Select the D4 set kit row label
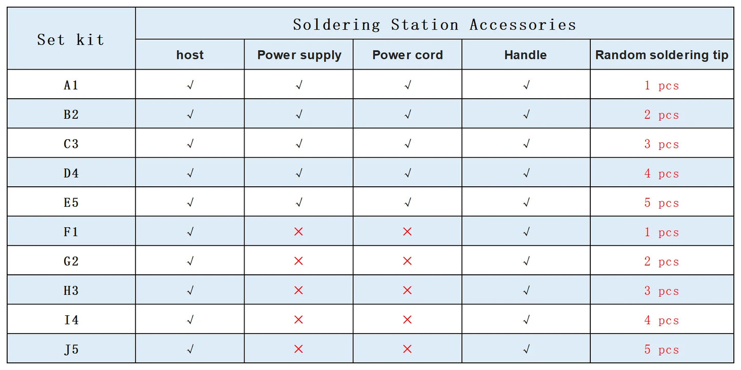 [x=71, y=173]
